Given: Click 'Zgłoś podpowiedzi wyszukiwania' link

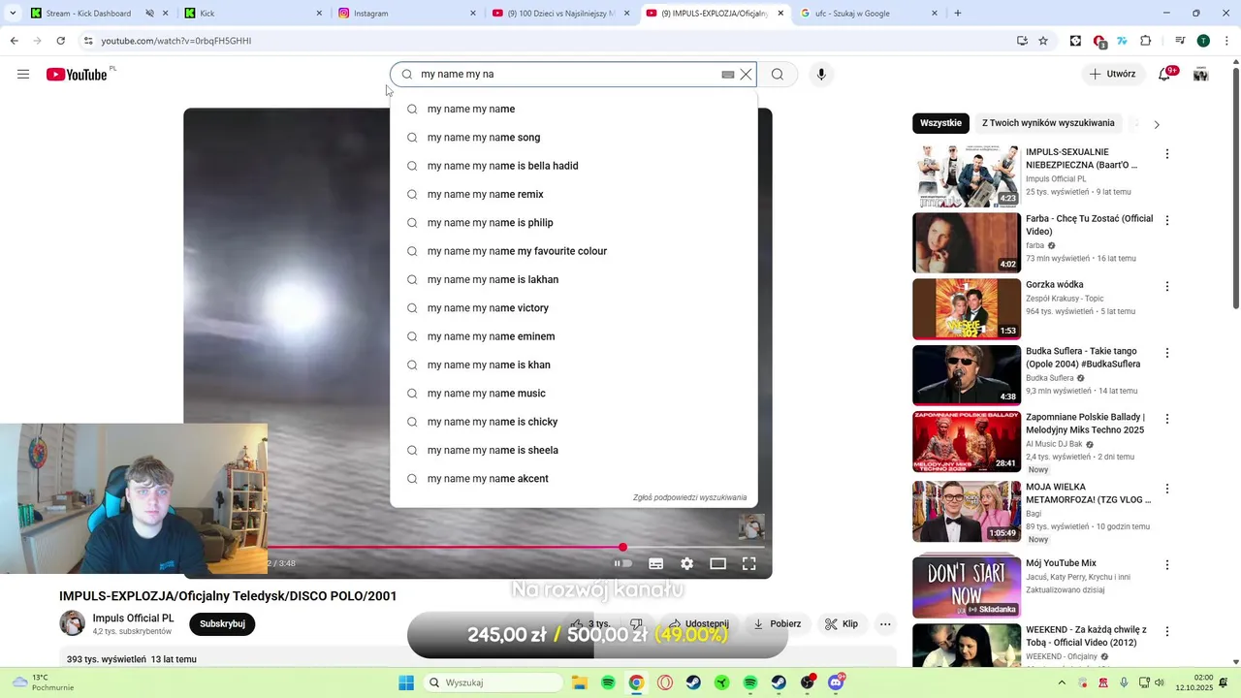Looking at the screenshot, I should (689, 498).
